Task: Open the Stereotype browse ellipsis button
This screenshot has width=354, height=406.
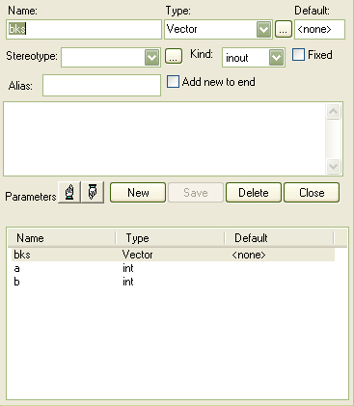Action: tap(174, 56)
